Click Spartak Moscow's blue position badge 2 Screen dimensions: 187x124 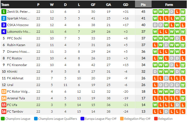(4, 18)
